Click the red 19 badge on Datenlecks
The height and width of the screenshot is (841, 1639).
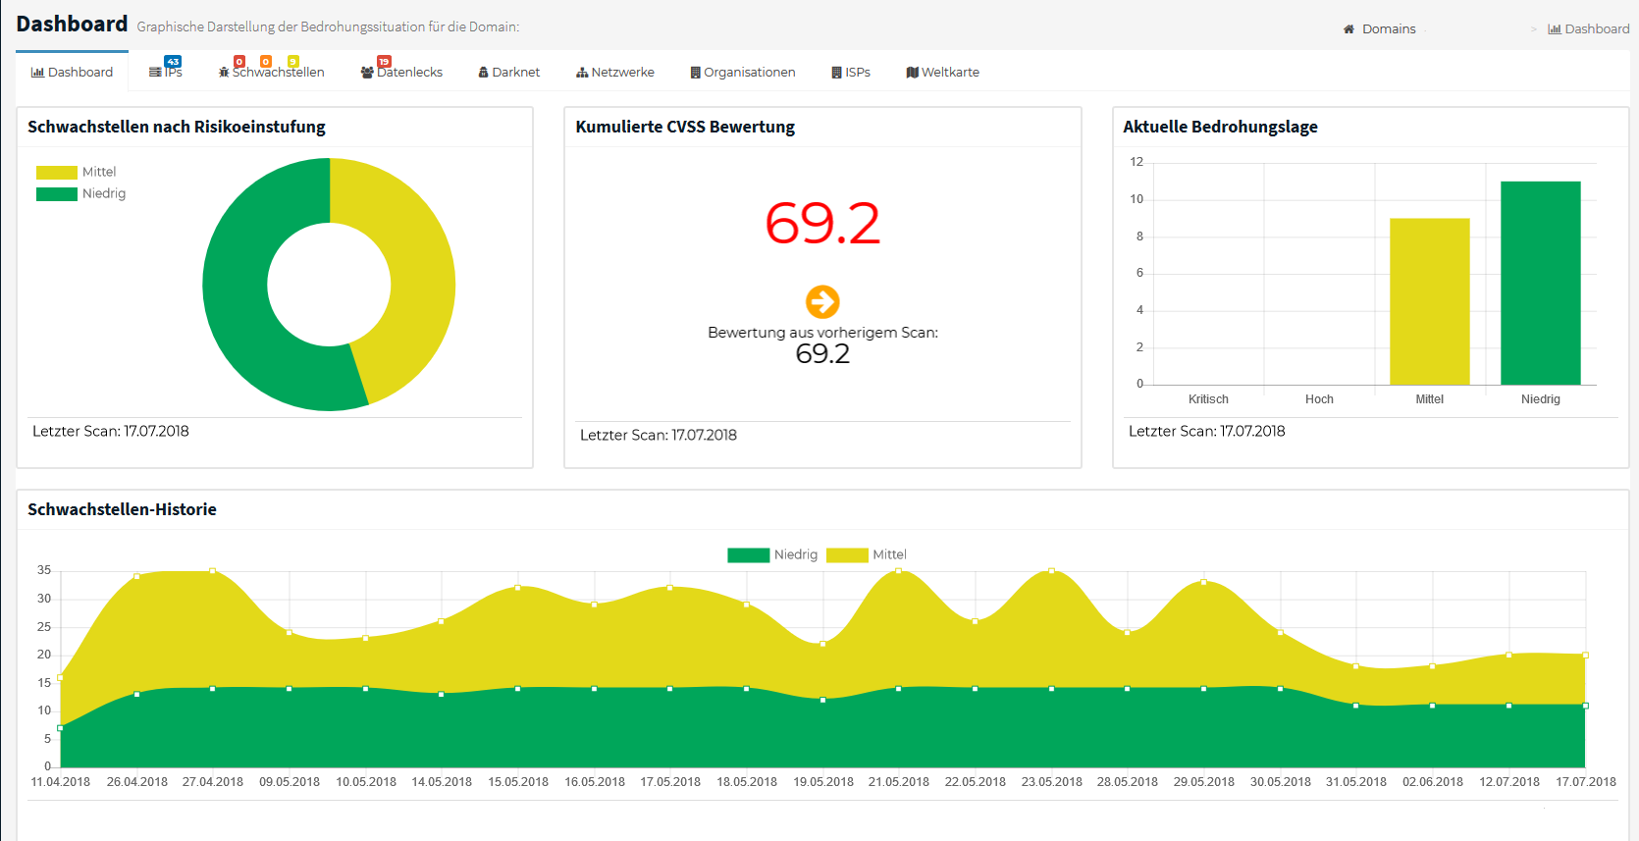[384, 62]
